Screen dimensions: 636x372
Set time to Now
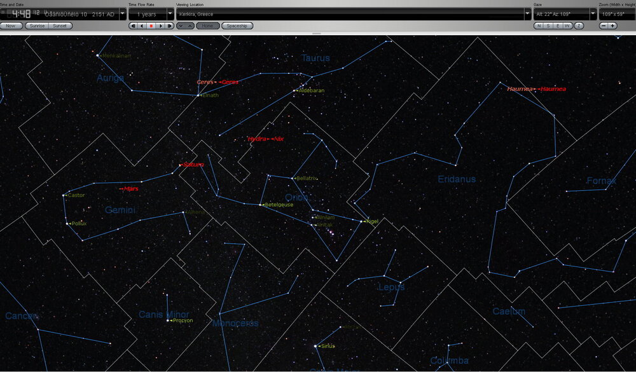click(x=11, y=26)
